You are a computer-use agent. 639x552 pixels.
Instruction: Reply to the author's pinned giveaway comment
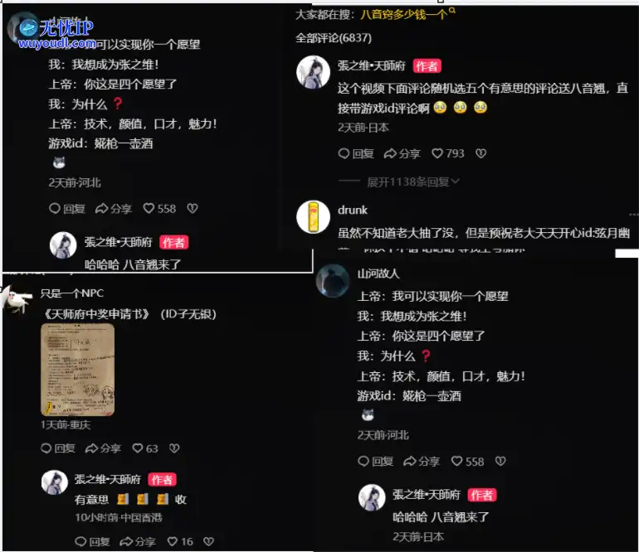pyautogui.click(x=356, y=153)
